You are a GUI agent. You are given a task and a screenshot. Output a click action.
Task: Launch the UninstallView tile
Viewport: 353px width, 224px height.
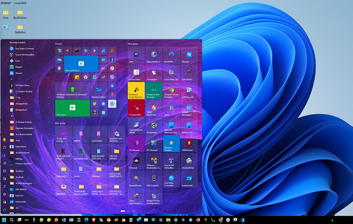click(x=189, y=161)
